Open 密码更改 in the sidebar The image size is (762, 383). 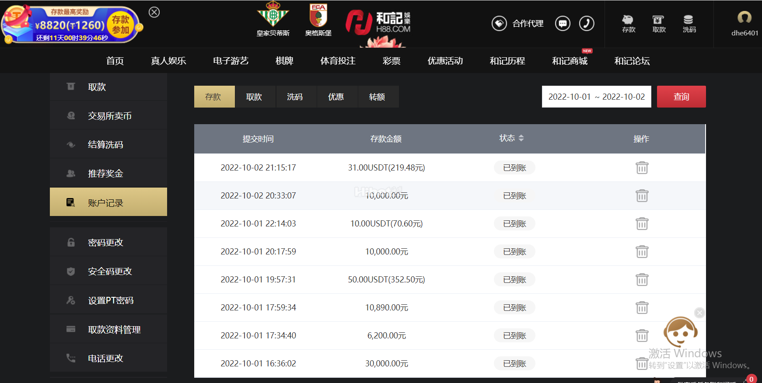pyautogui.click(x=105, y=243)
